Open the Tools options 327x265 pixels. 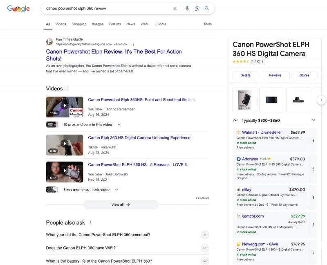click(208, 24)
